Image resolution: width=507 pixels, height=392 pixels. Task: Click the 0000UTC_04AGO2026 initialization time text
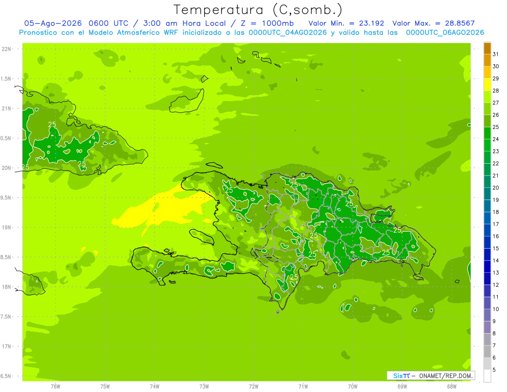(288, 33)
